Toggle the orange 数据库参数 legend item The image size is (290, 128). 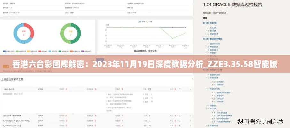75,51
